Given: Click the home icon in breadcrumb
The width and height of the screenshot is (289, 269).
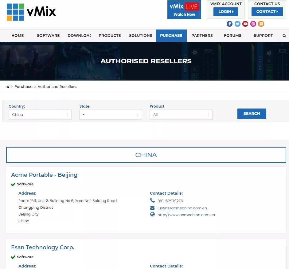Looking at the screenshot, I should pos(8,87).
